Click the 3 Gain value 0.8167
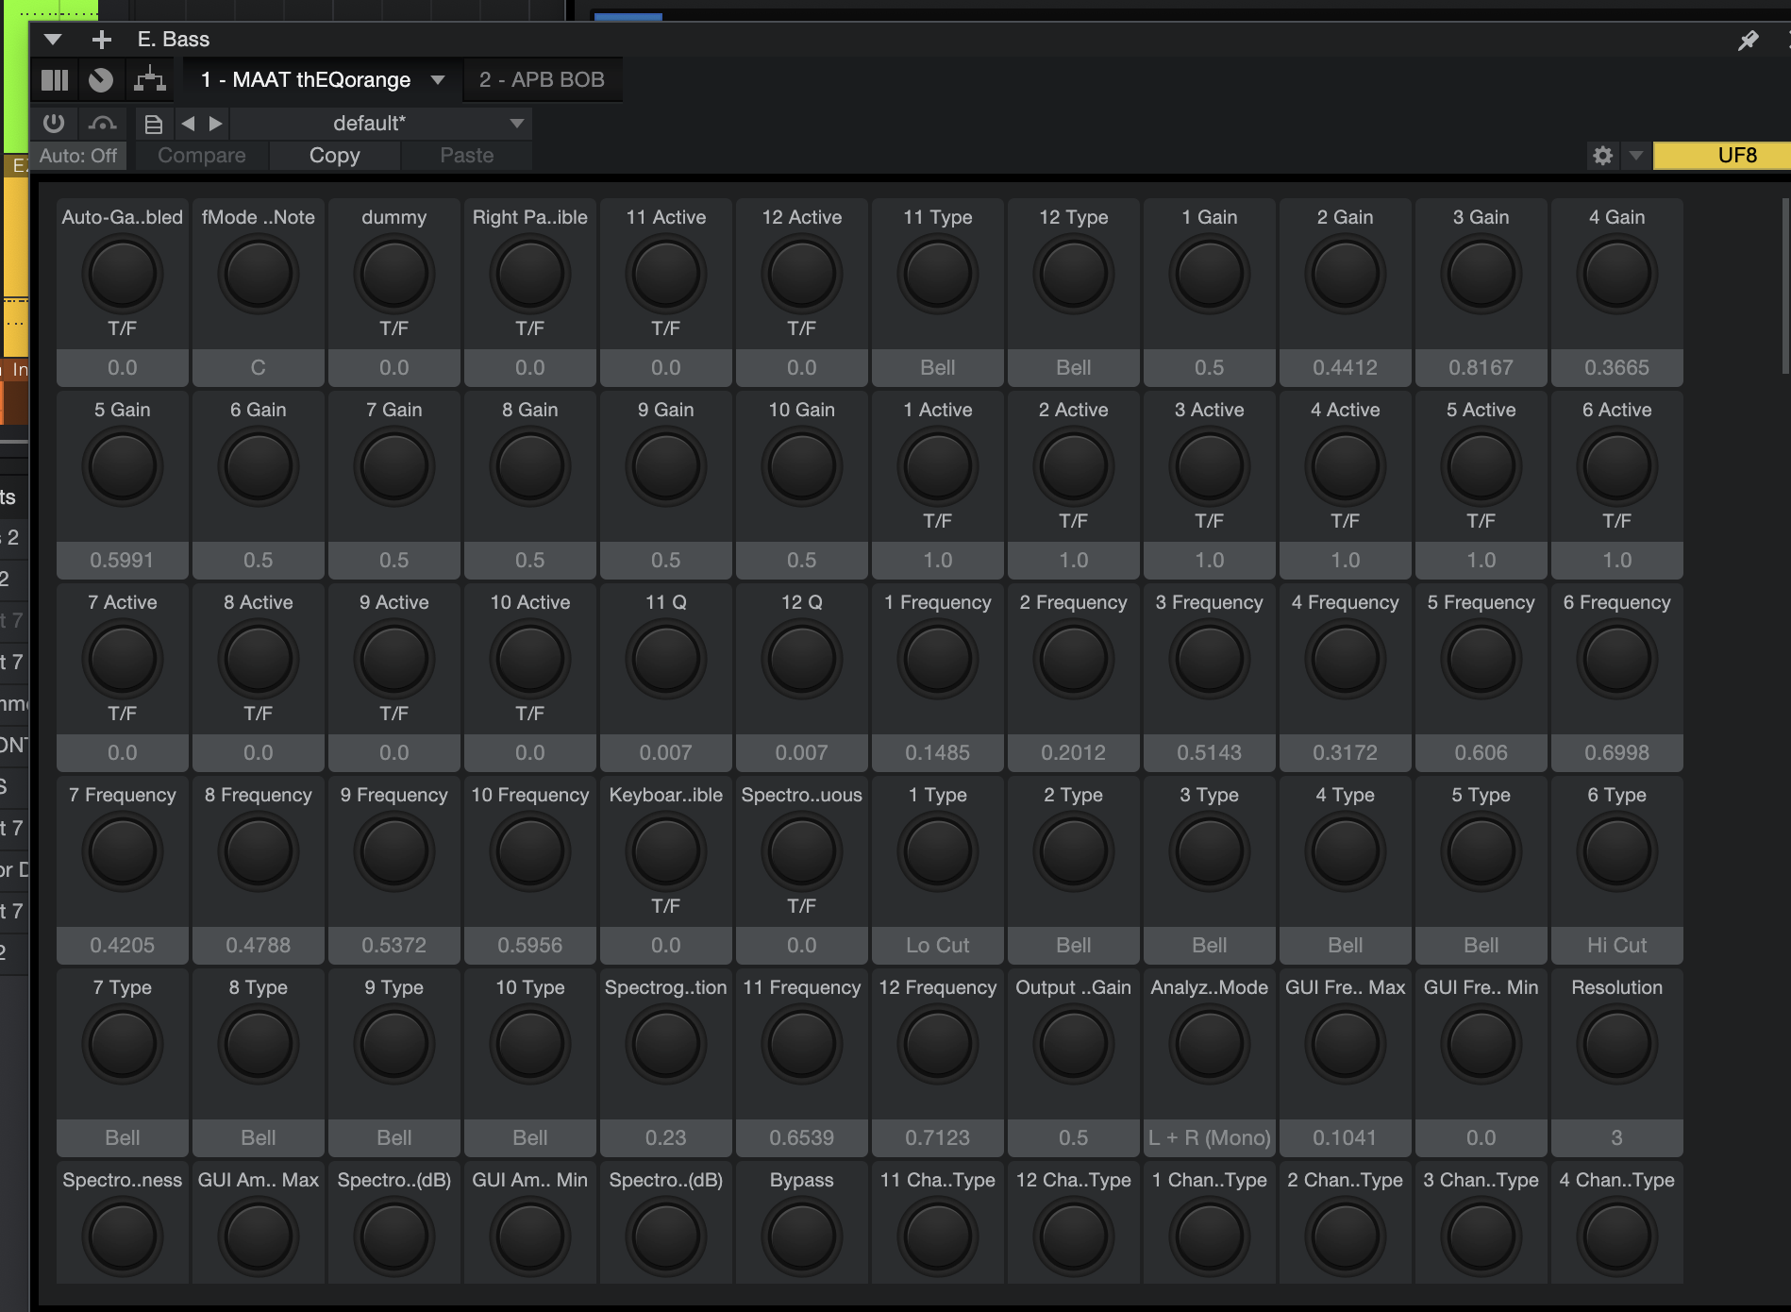 (x=1481, y=368)
